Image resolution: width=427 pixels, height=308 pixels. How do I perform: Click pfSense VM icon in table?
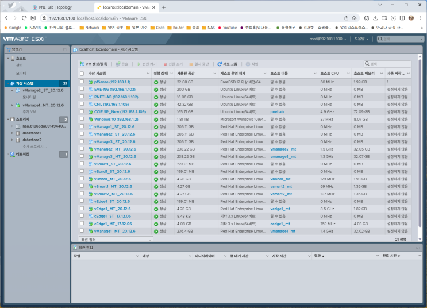click(x=91, y=82)
